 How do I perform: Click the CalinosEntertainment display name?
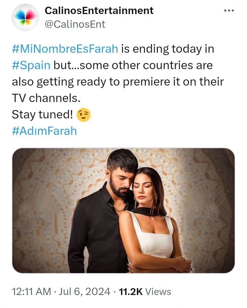pos(99,11)
